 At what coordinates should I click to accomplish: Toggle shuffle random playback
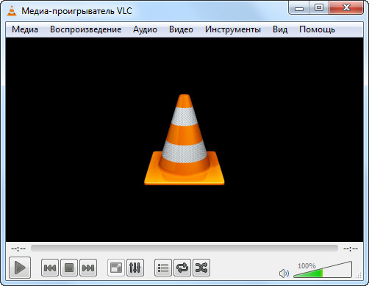tap(201, 268)
